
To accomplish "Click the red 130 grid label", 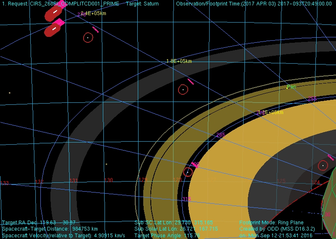I will click(x=108, y=180).
